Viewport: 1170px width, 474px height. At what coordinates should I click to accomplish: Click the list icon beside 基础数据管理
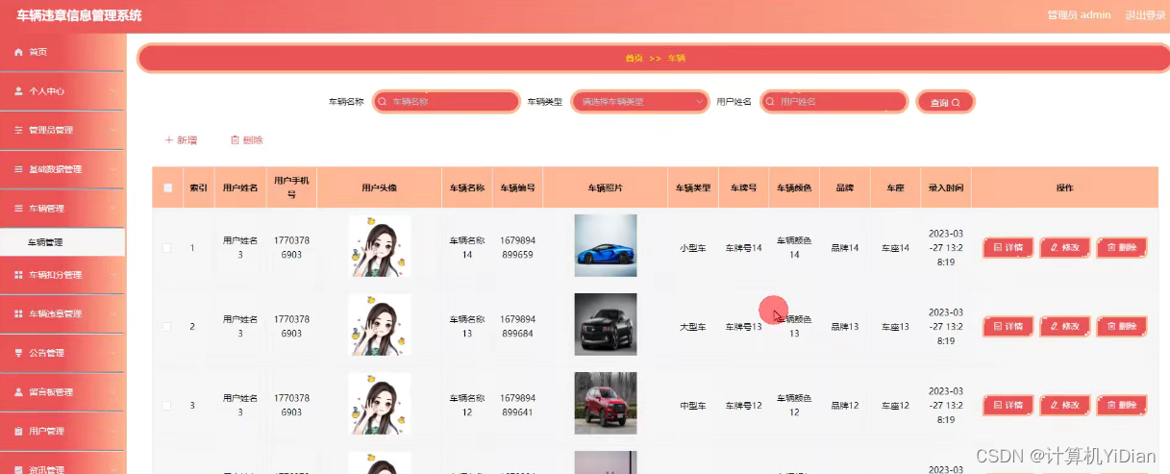[18, 169]
